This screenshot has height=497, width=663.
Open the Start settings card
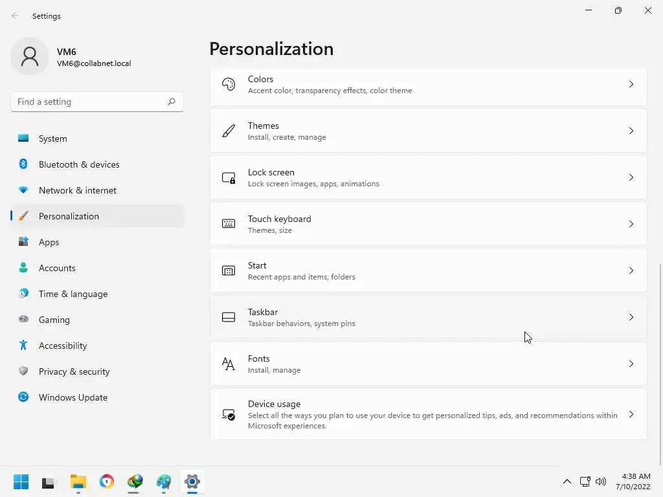tap(429, 271)
